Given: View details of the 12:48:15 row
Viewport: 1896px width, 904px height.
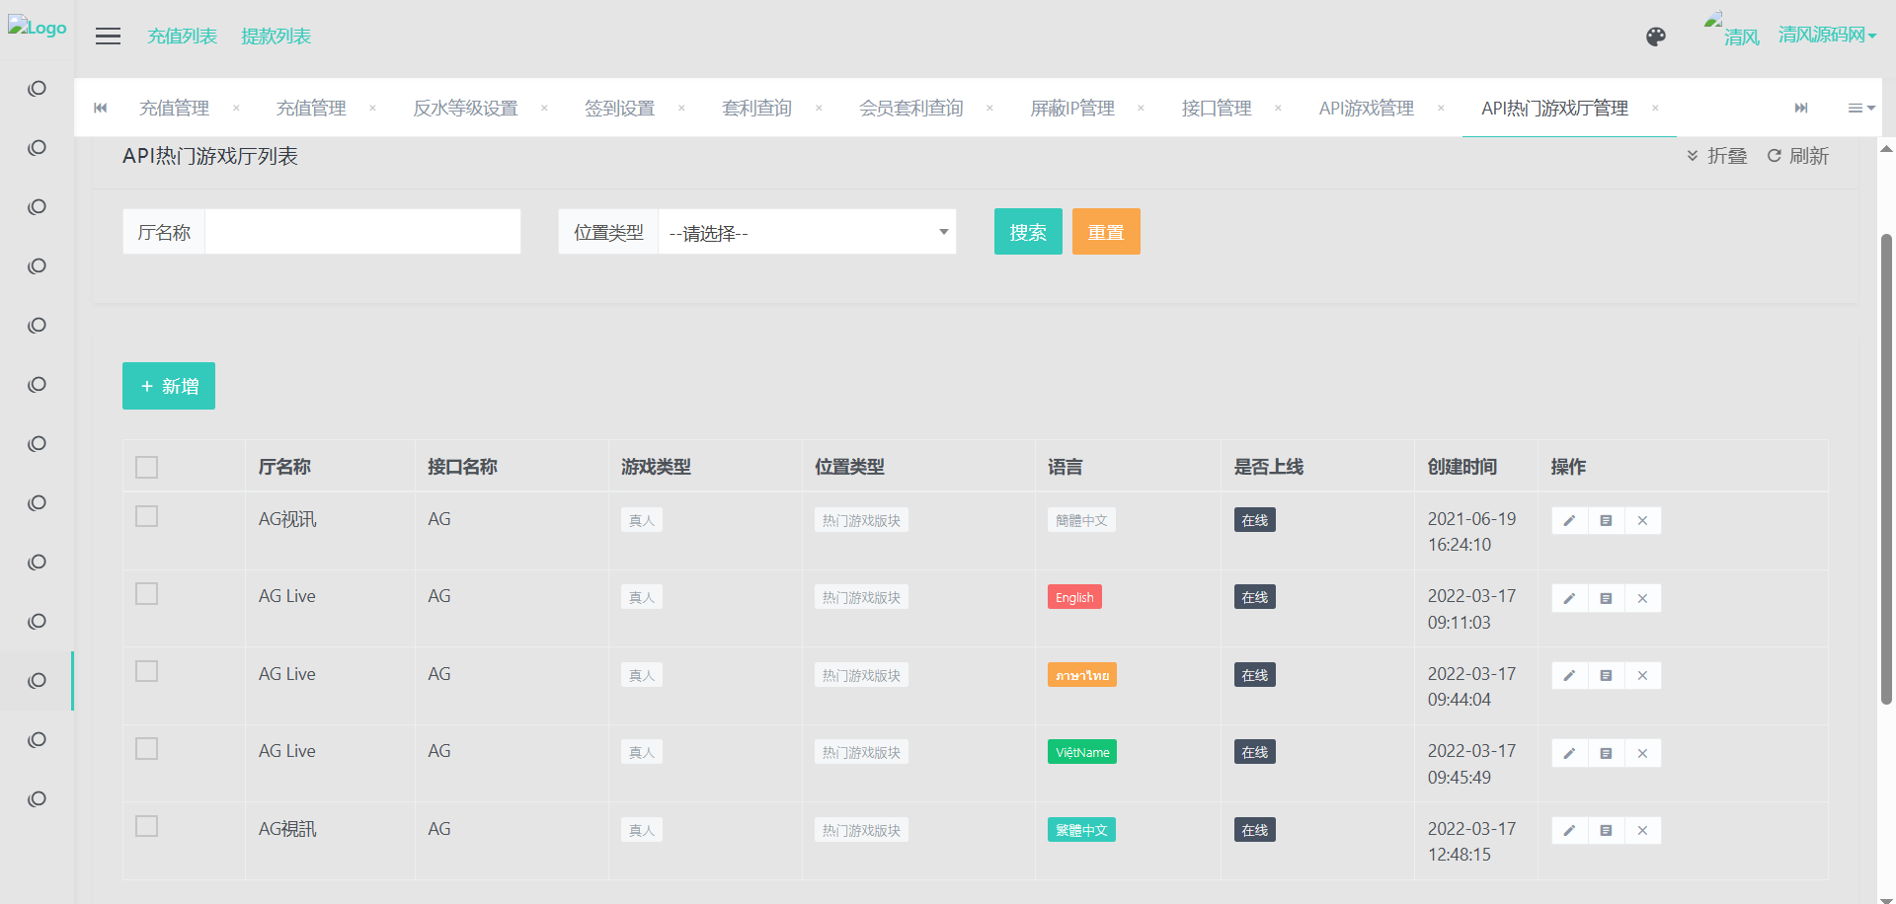Looking at the screenshot, I should click(1606, 830).
